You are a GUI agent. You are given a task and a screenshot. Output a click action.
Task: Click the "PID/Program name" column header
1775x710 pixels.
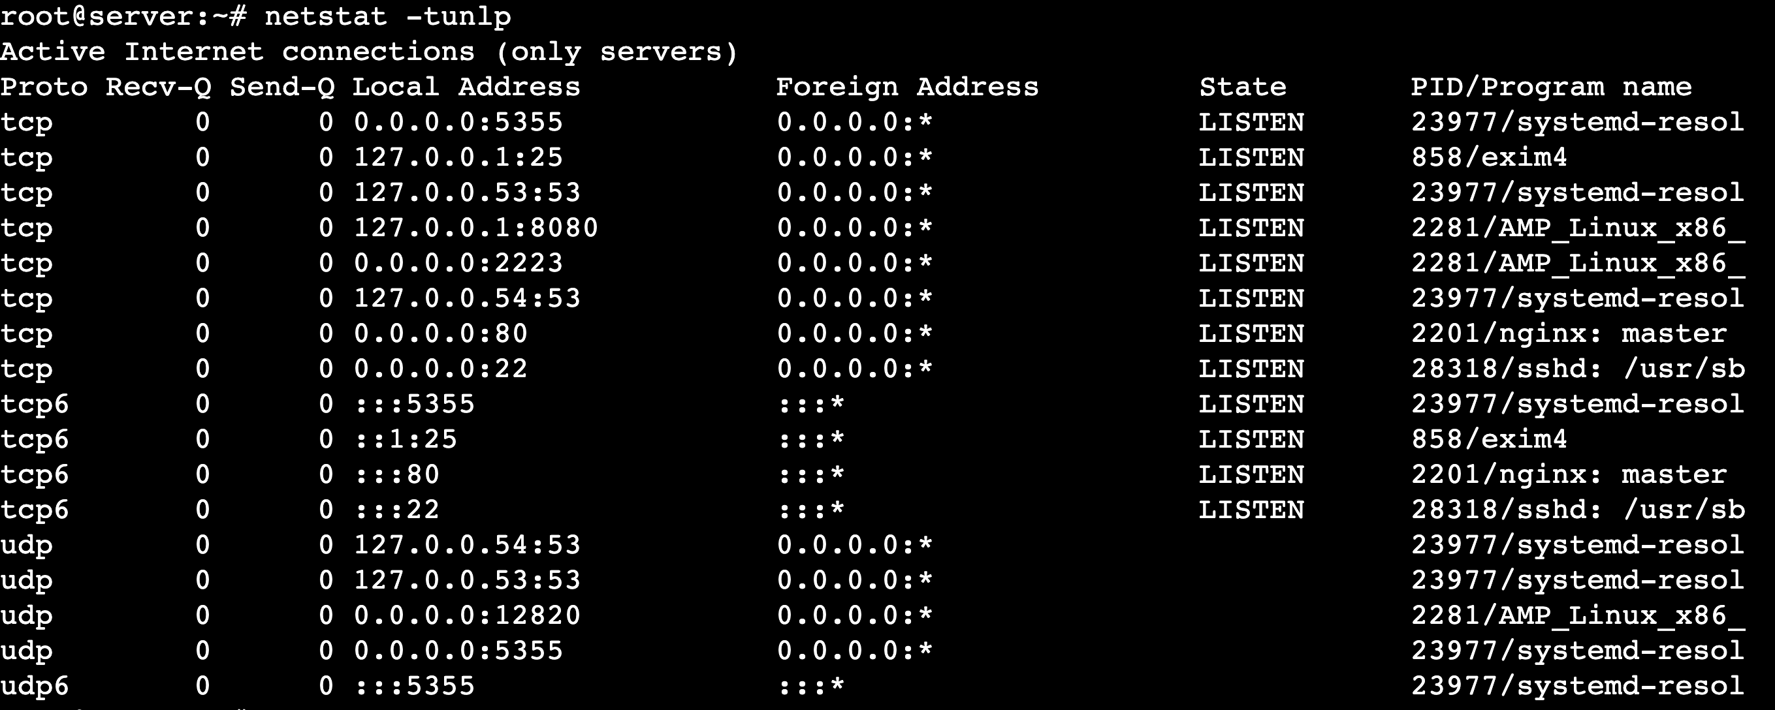tap(1550, 87)
